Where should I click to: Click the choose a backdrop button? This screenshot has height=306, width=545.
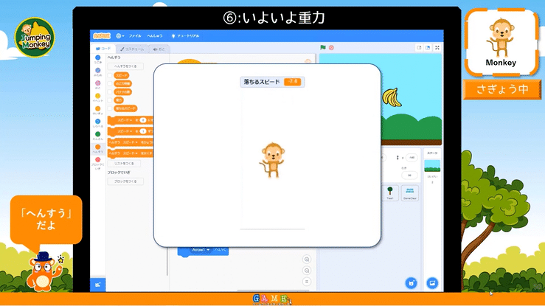point(432,283)
